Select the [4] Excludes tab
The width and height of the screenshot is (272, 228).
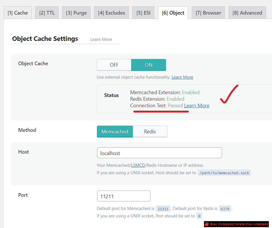pos(111,13)
